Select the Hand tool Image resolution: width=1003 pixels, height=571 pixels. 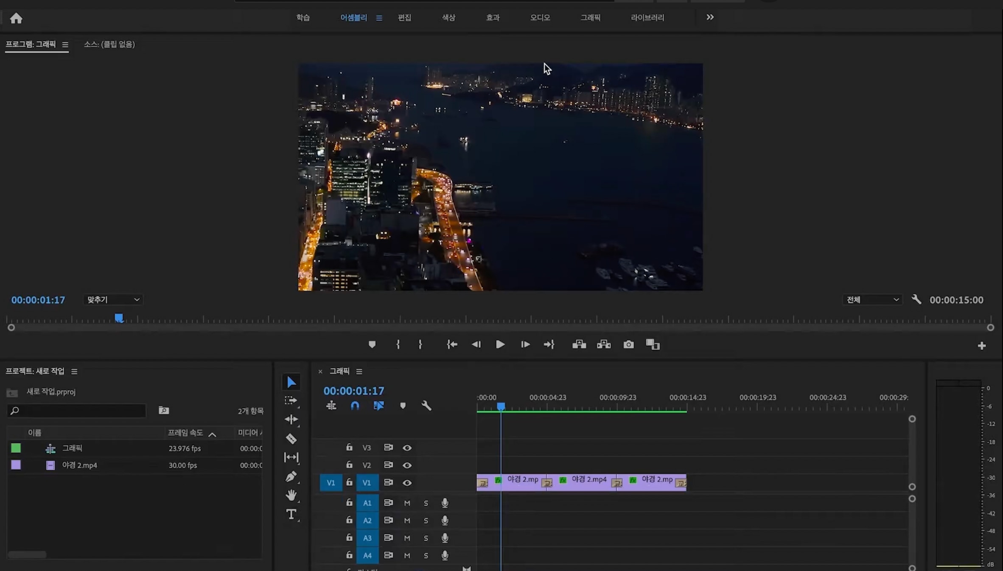coord(291,495)
